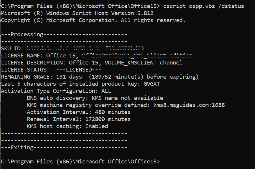Click the LICENSE NAME line
The width and height of the screenshot is (255, 169).
[97, 56]
